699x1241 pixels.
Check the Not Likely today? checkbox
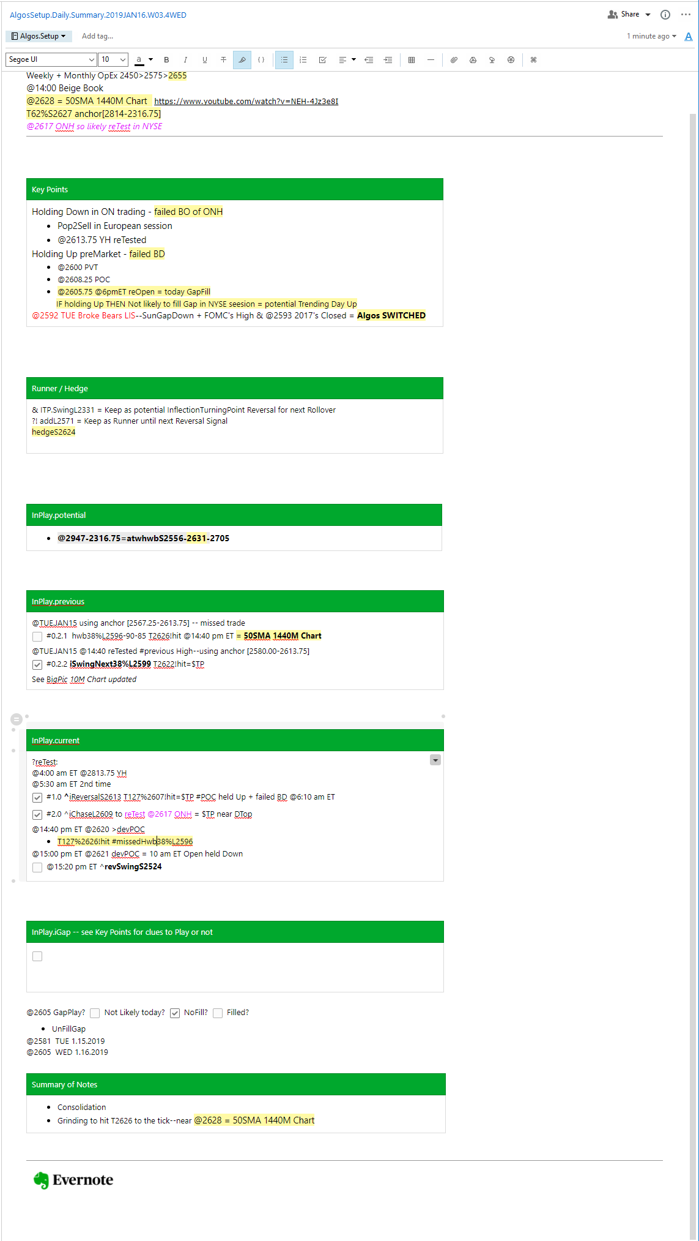click(95, 1013)
